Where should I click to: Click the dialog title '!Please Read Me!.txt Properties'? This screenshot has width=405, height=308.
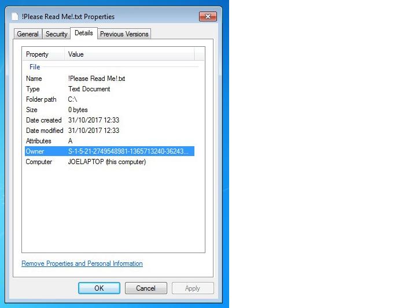(68, 17)
